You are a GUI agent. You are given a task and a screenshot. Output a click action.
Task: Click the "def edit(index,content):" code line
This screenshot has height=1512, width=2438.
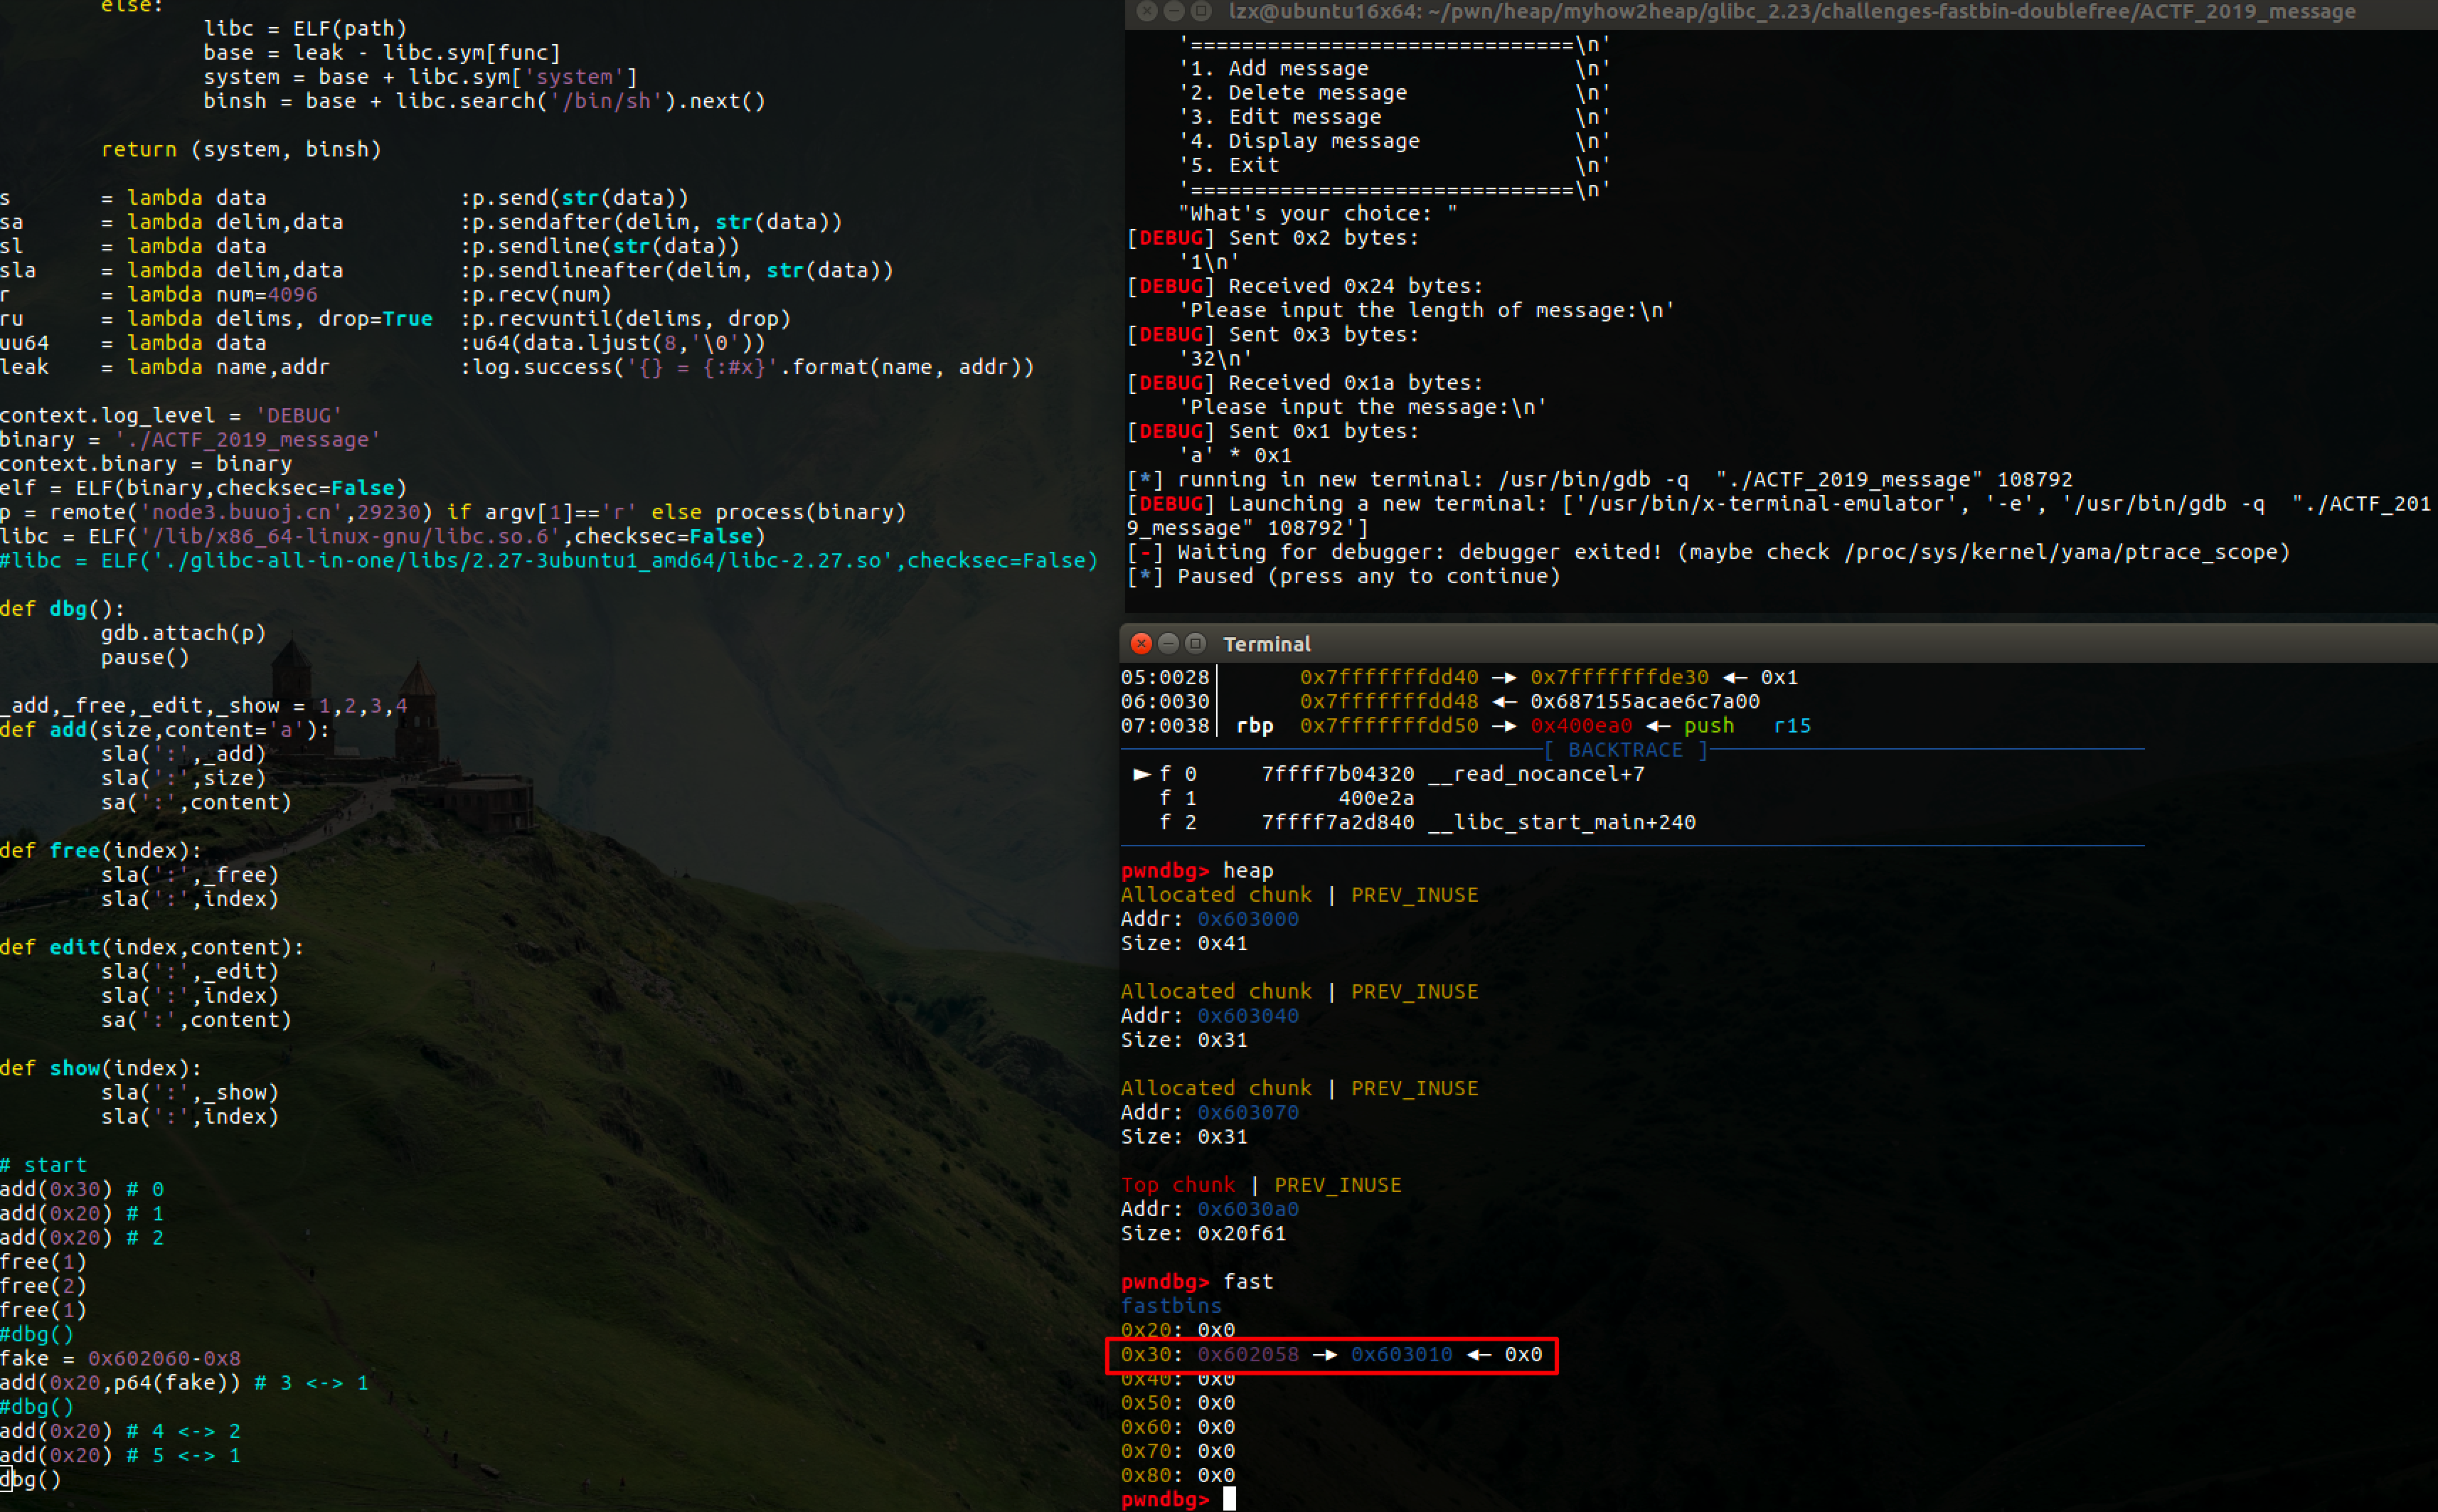click(x=152, y=948)
